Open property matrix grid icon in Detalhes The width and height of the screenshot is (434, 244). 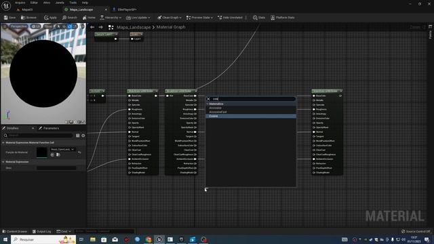pos(78,136)
